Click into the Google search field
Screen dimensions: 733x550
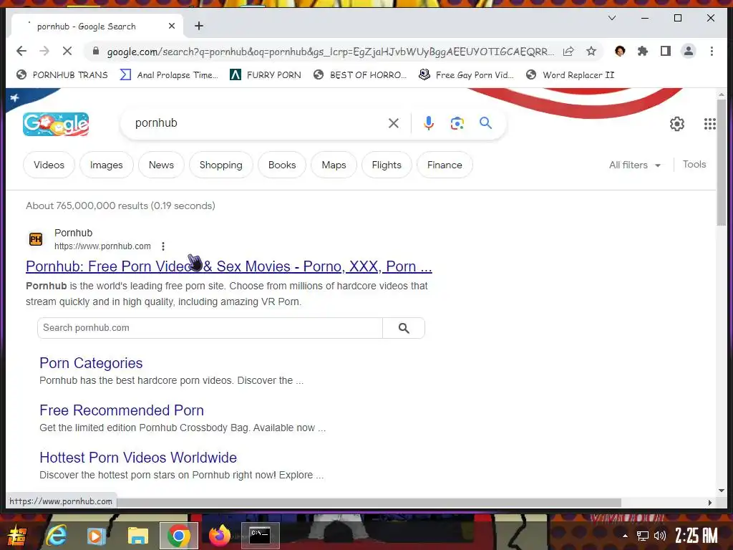coord(257,123)
